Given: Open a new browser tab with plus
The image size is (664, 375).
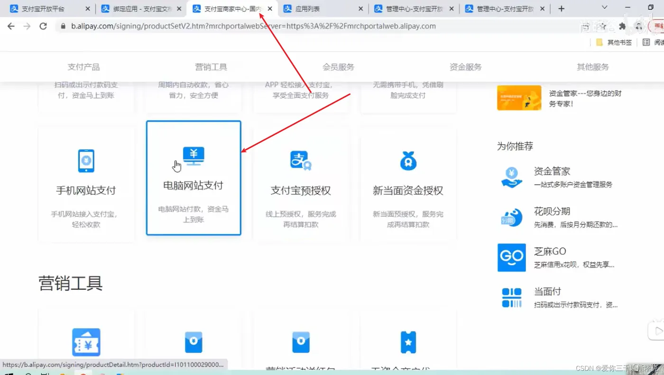Looking at the screenshot, I should pyautogui.click(x=562, y=9).
